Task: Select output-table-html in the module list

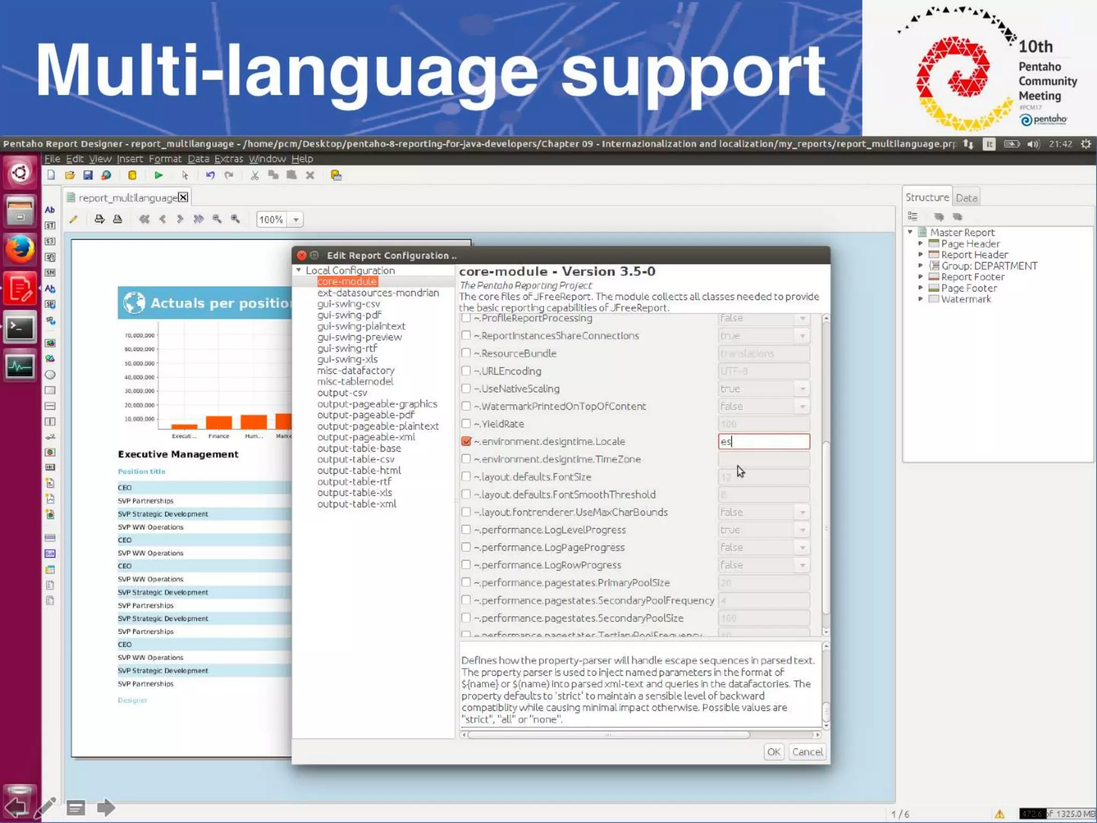Action: pos(359,470)
